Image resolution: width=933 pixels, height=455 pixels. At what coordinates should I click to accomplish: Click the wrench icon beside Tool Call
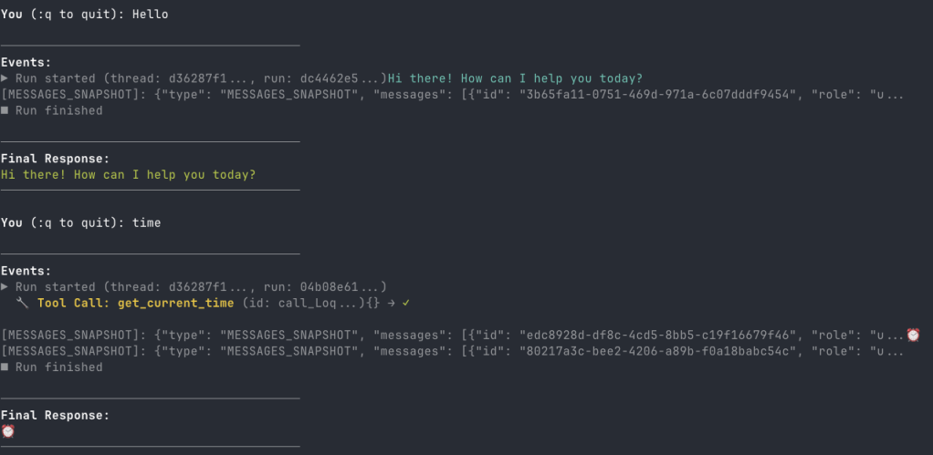[23, 302]
